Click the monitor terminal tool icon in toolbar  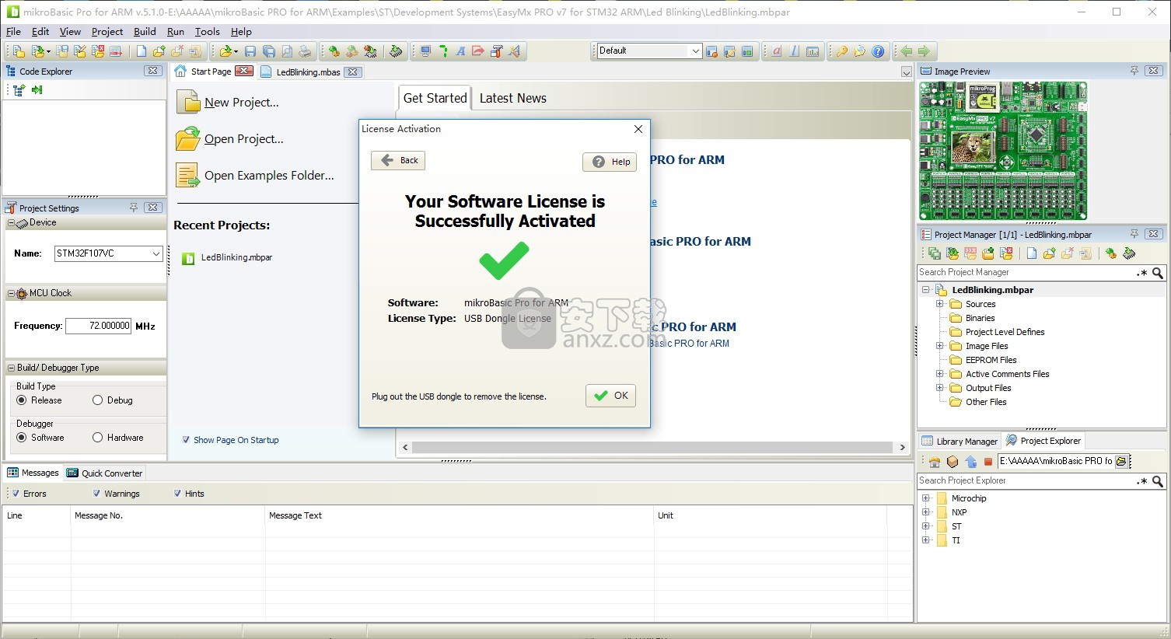[x=425, y=51]
